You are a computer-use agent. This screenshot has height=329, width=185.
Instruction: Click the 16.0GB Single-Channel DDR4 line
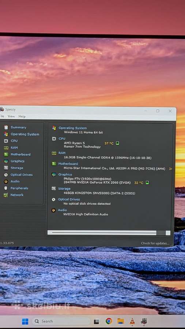point(107,158)
